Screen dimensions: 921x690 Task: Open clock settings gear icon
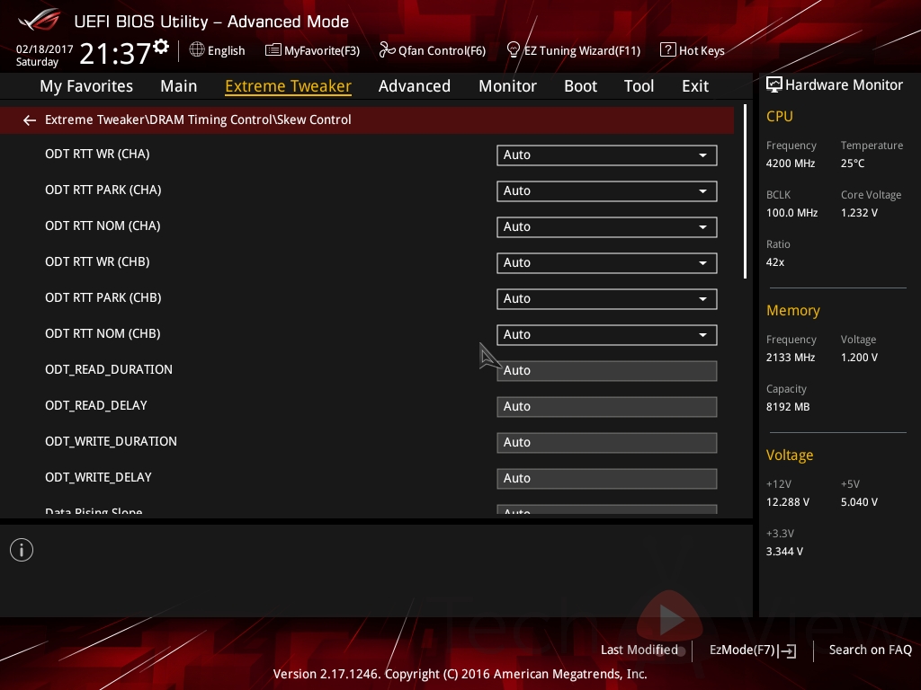tap(161, 47)
